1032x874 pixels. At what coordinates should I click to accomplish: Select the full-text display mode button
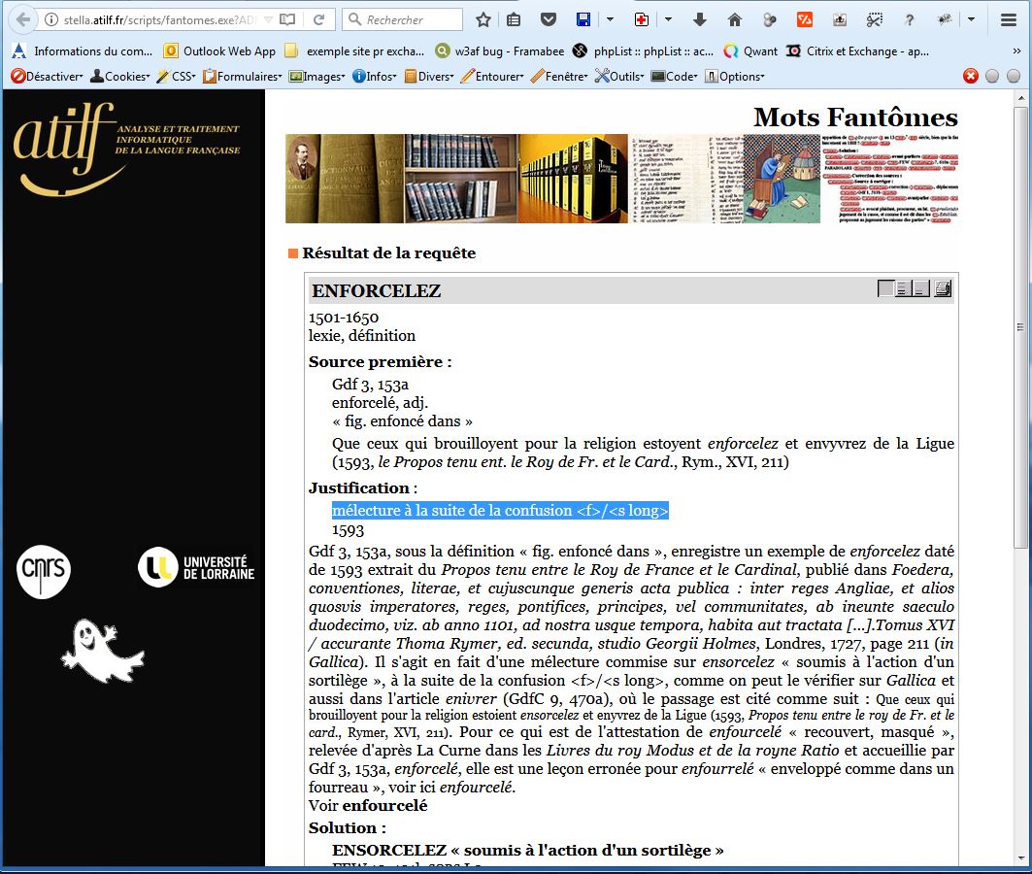pos(903,288)
